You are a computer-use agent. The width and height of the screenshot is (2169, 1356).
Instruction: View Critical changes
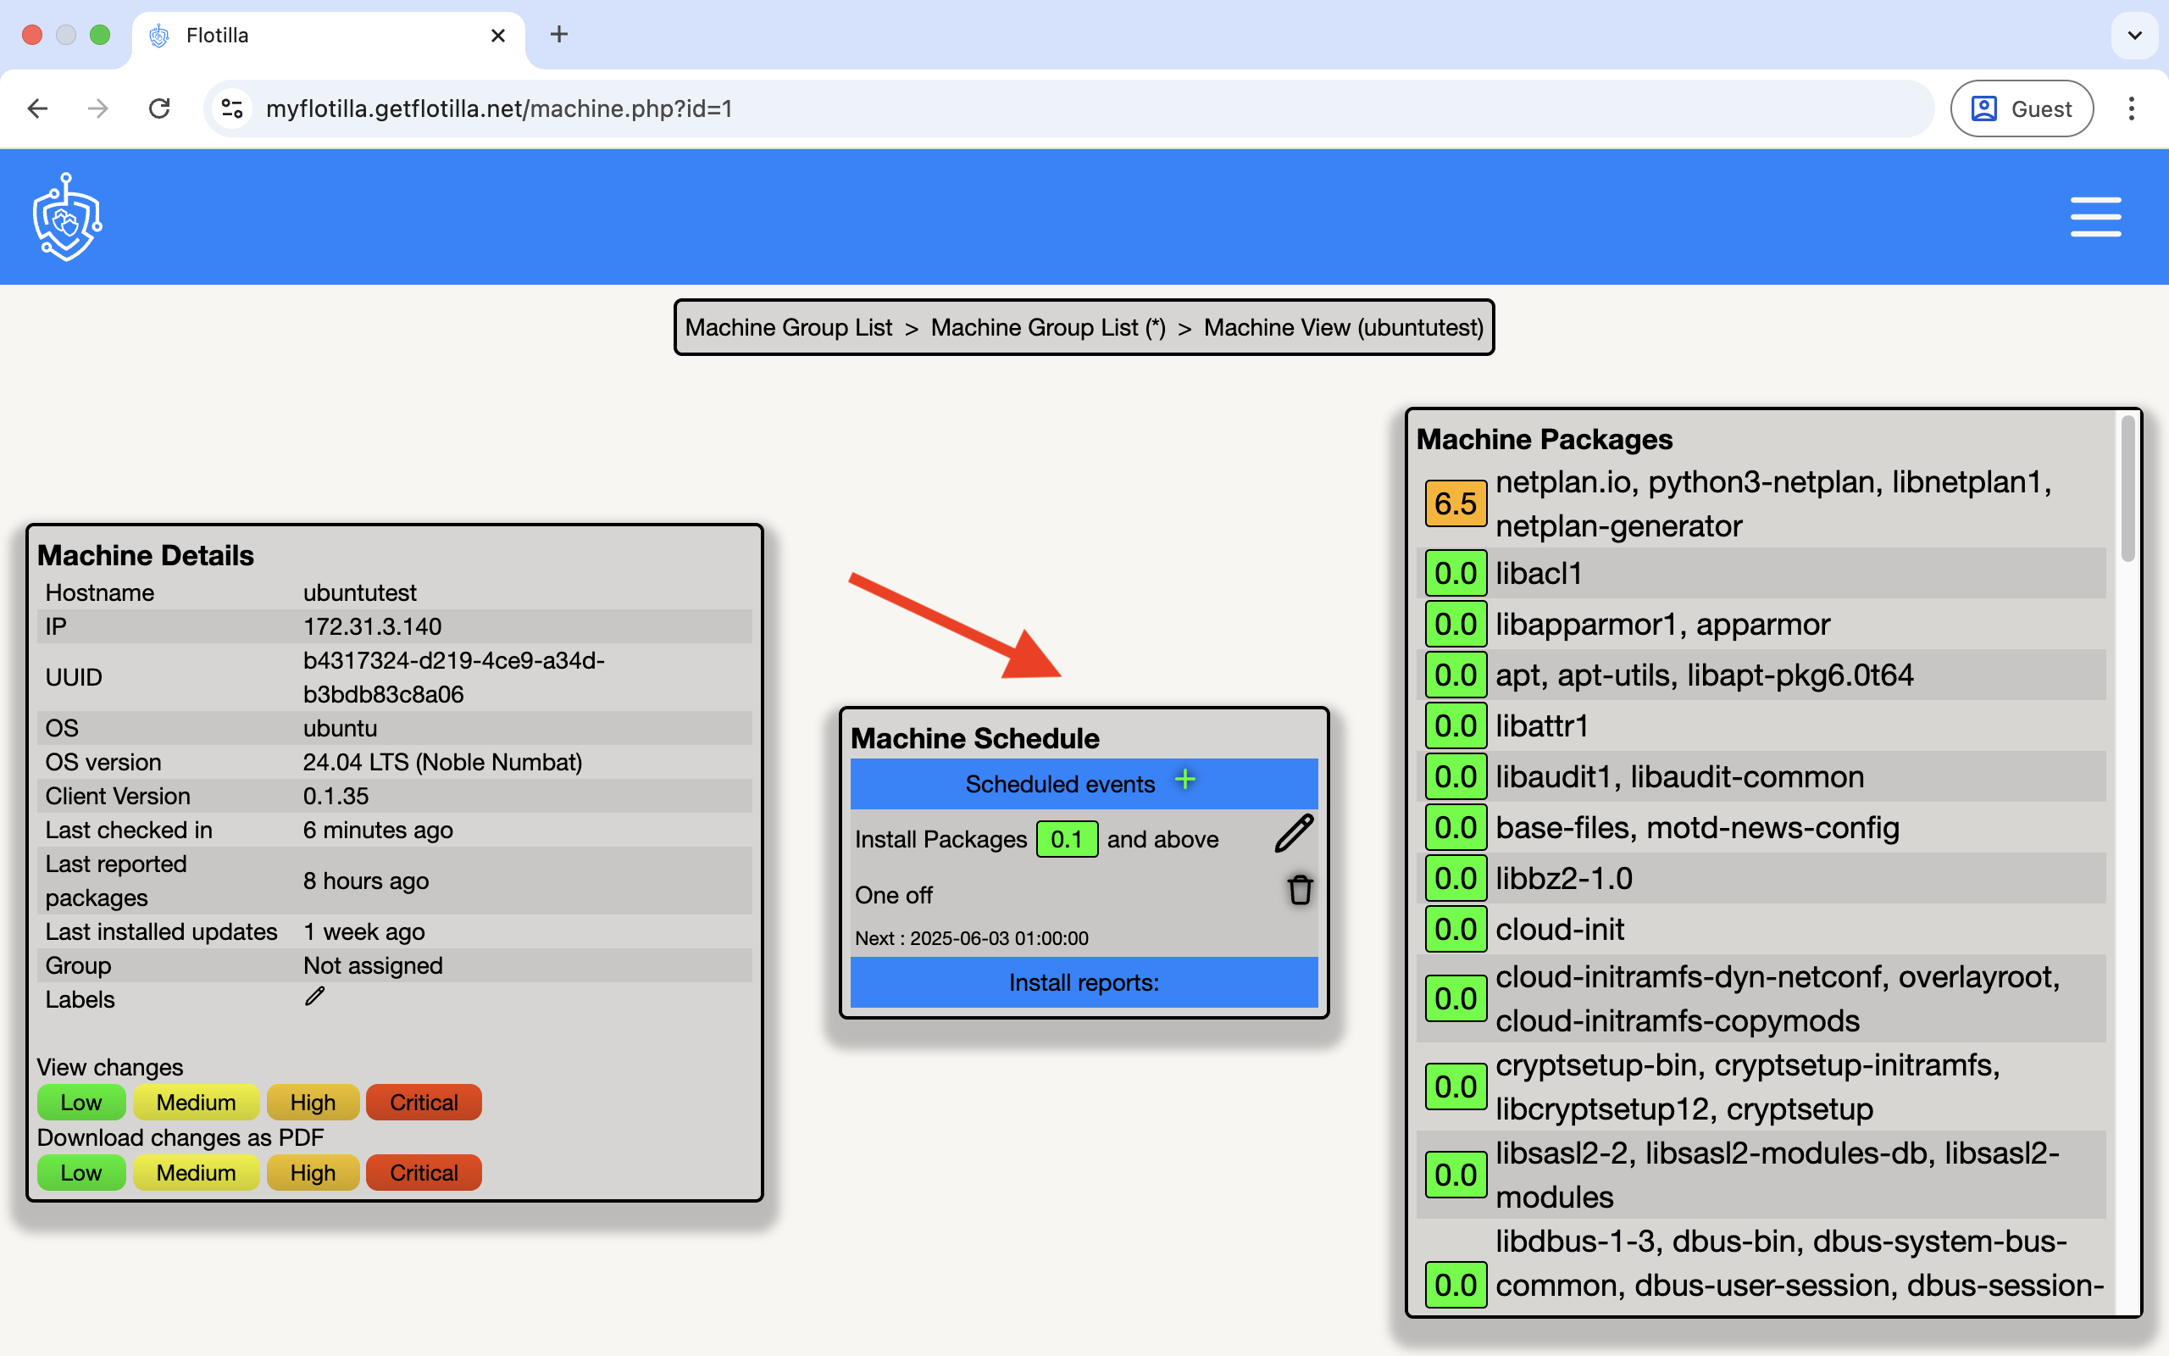point(423,1103)
